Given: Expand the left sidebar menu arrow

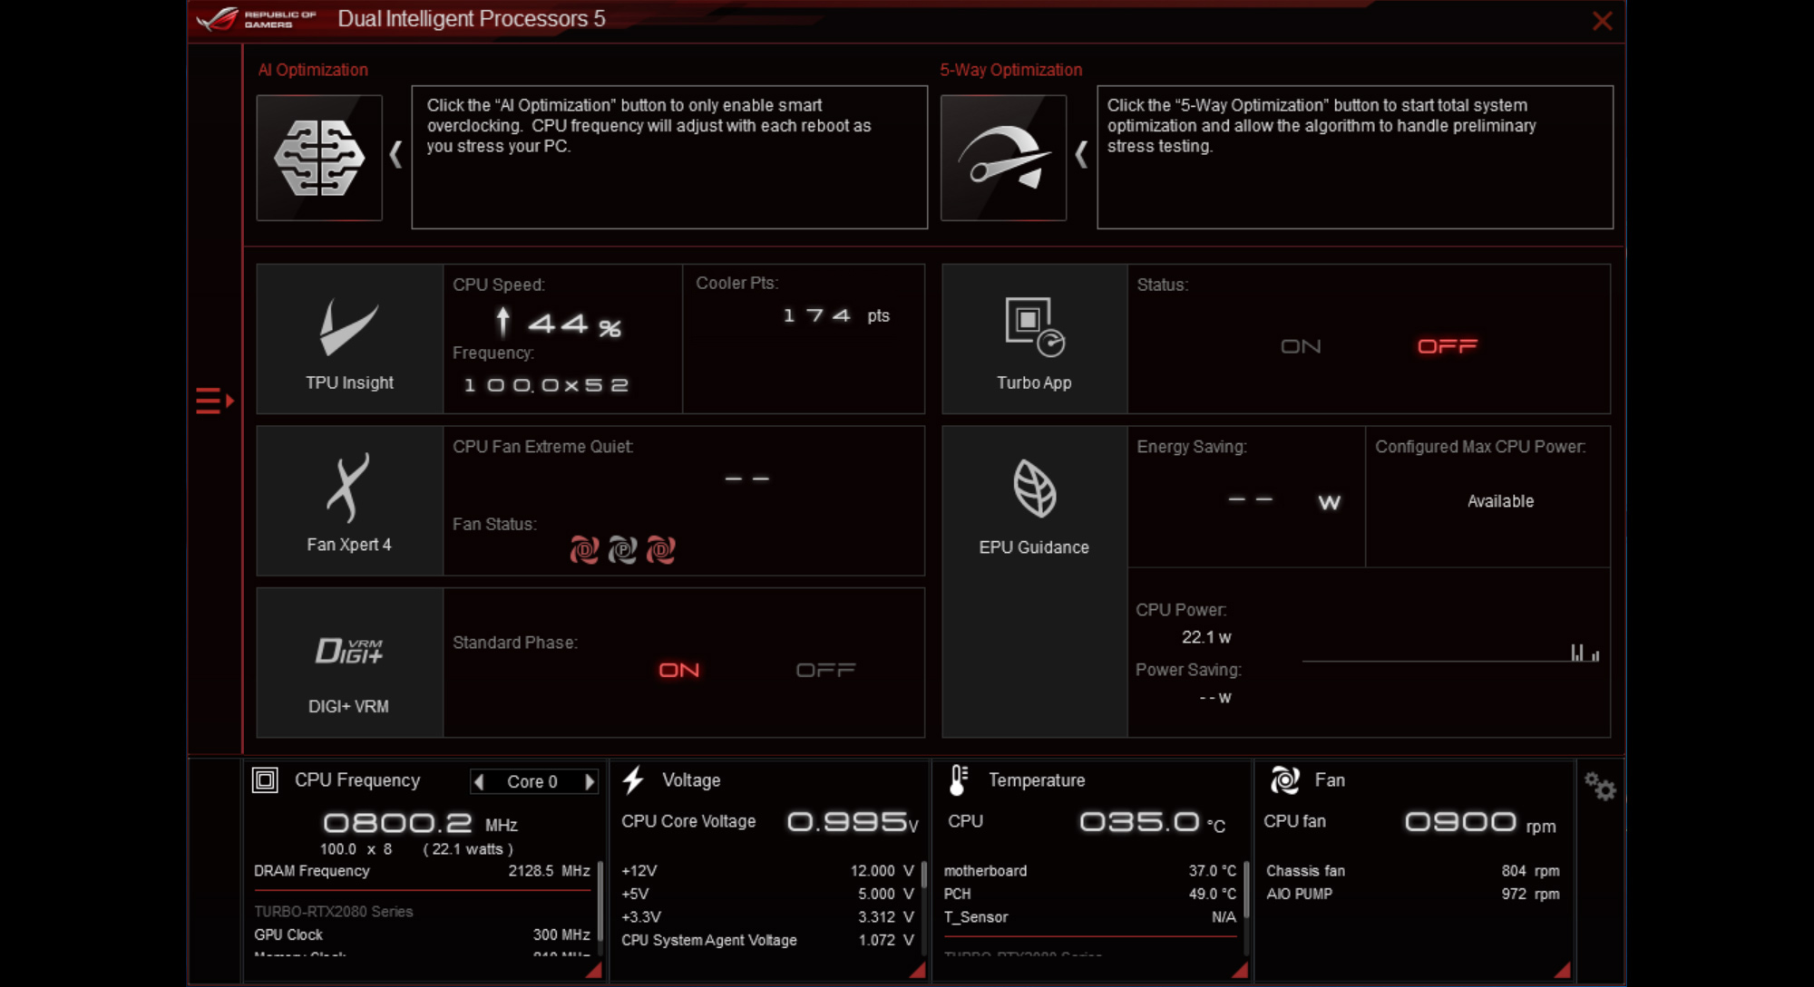Looking at the screenshot, I should coord(215,401).
